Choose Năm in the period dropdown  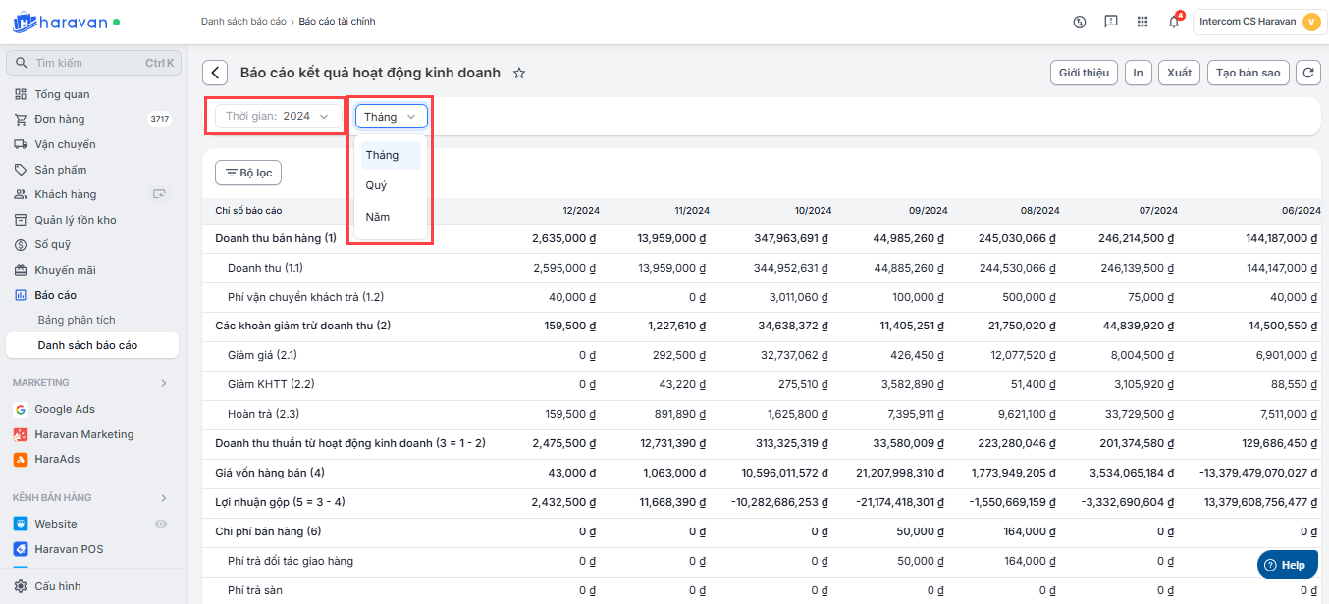378,217
